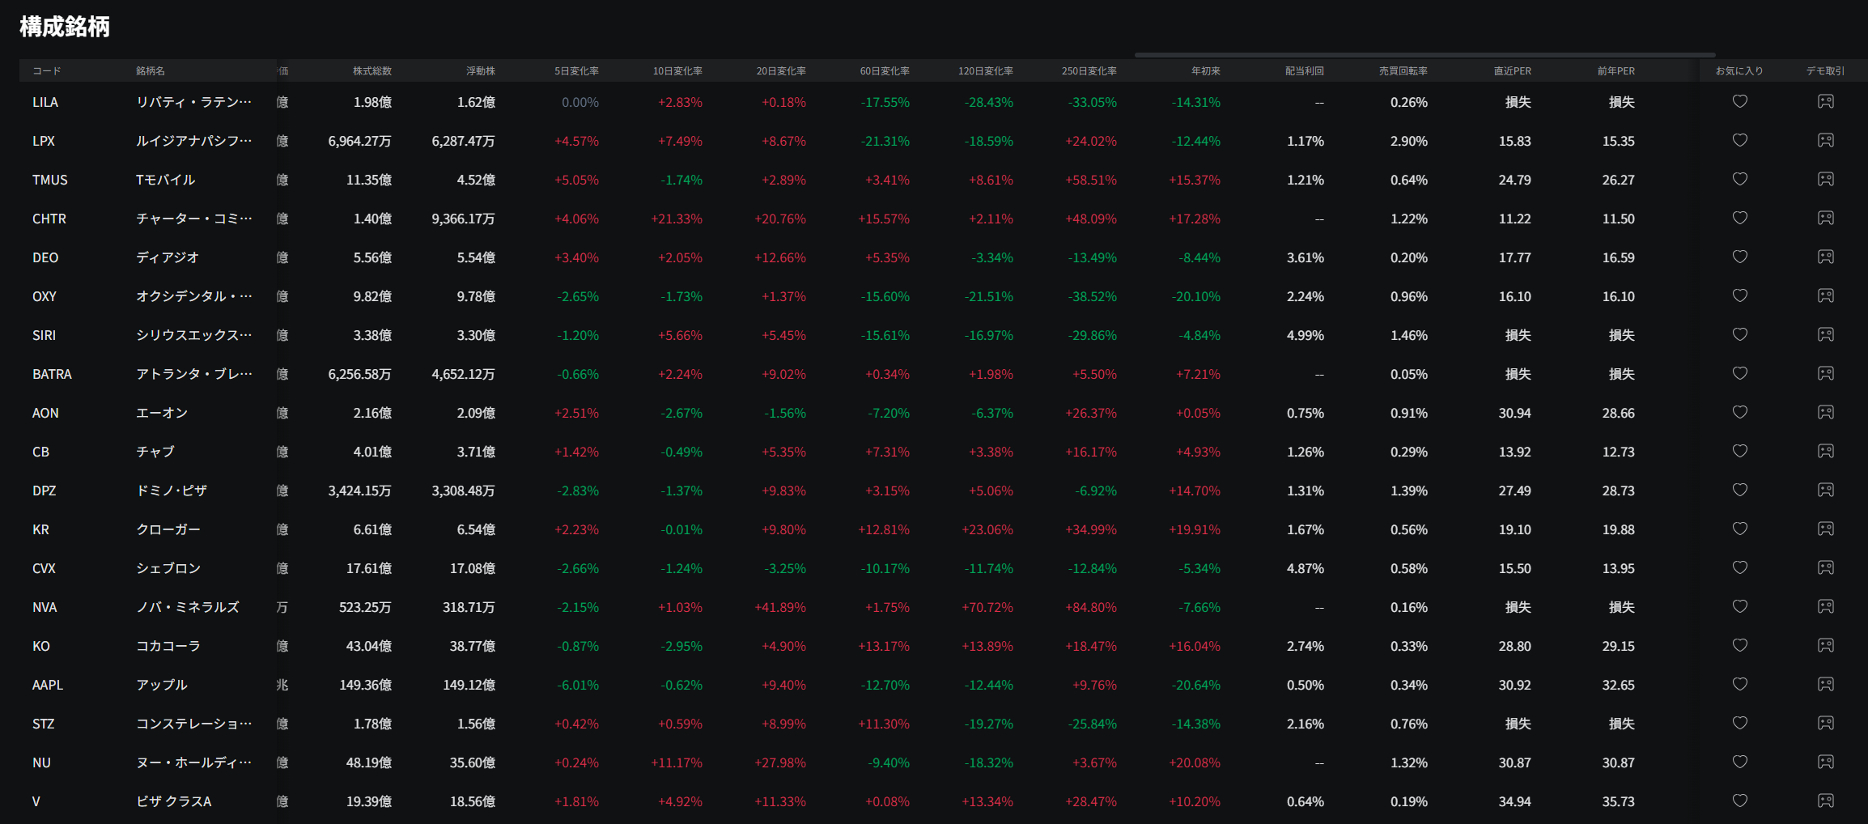Add DPZ to favorites

[x=1739, y=491]
